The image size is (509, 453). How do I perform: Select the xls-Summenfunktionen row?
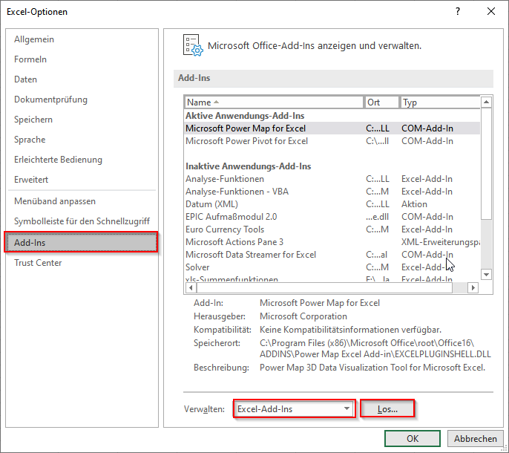click(x=332, y=278)
